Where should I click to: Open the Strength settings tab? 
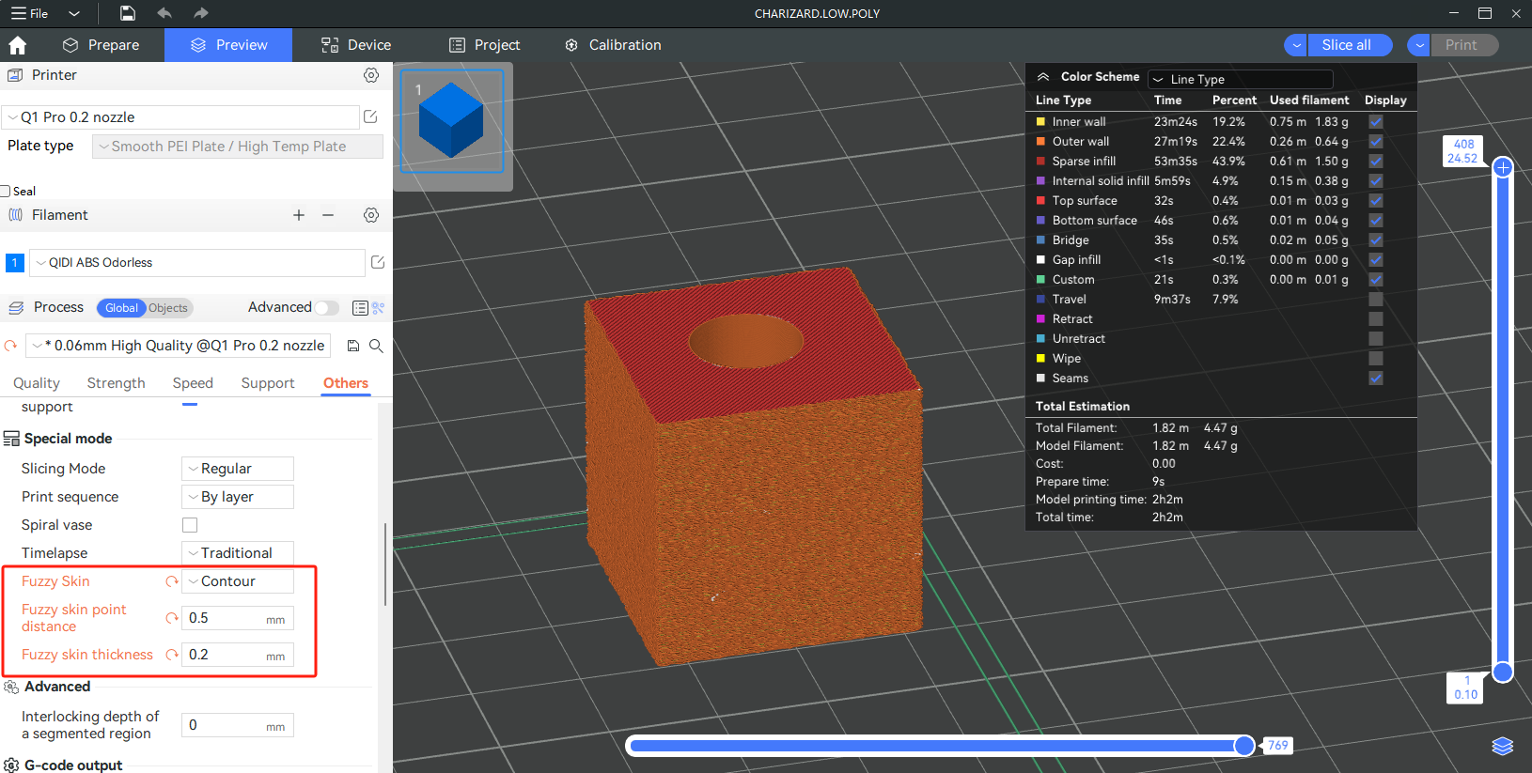116,383
